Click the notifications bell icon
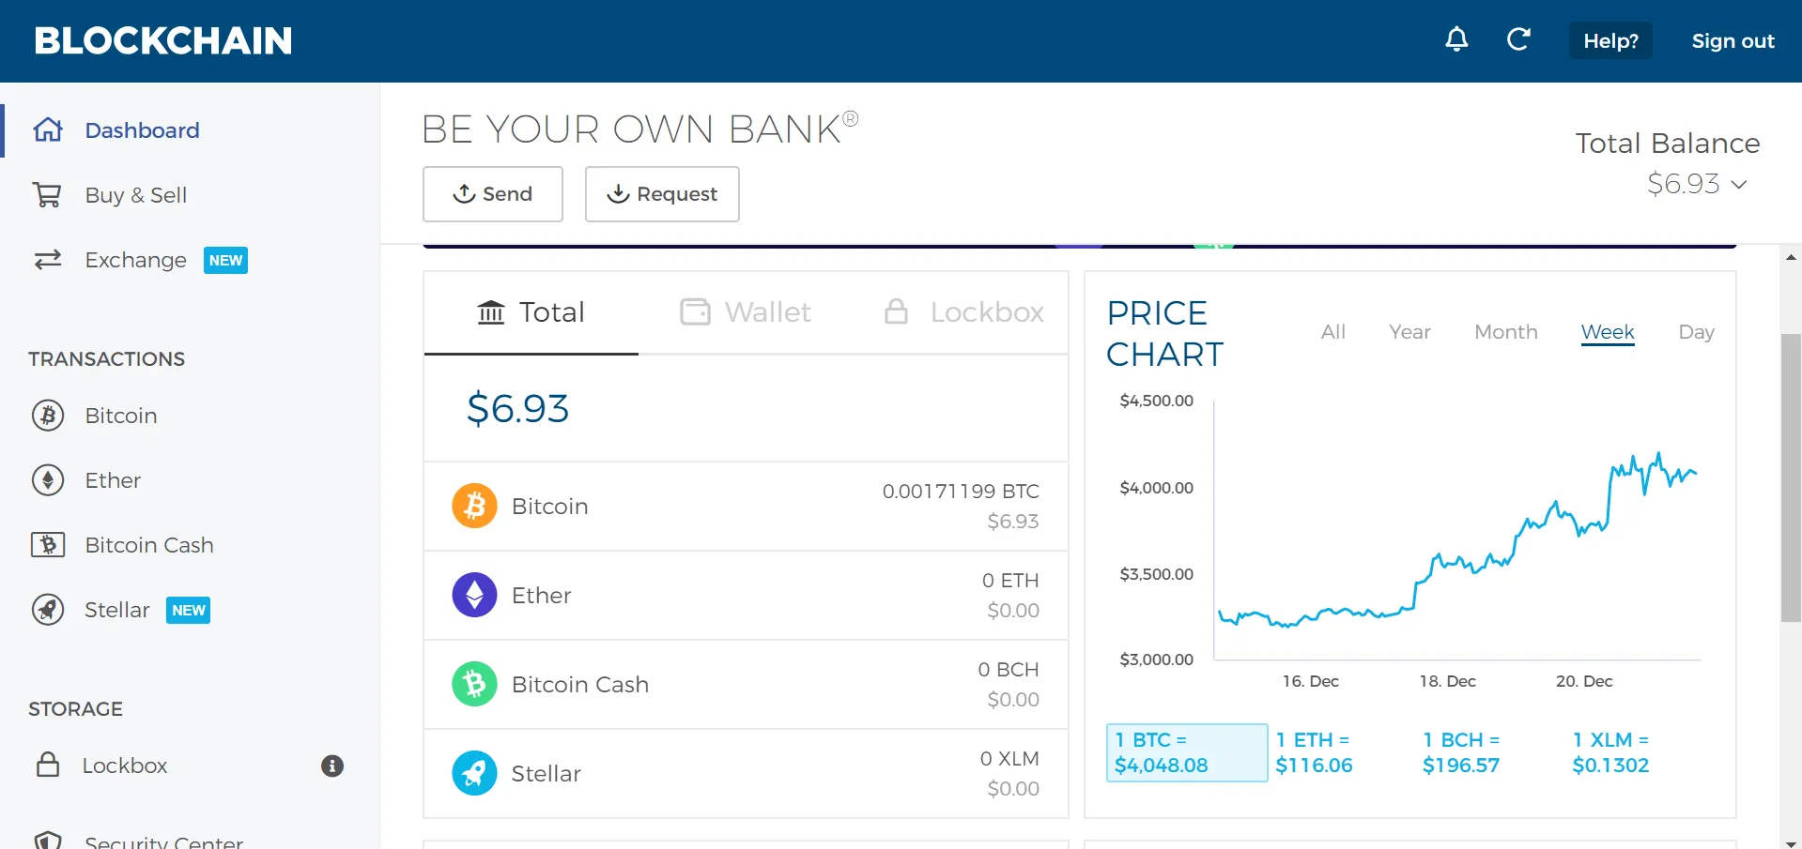Viewport: 1802px width, 849px height. (1456, 39)
